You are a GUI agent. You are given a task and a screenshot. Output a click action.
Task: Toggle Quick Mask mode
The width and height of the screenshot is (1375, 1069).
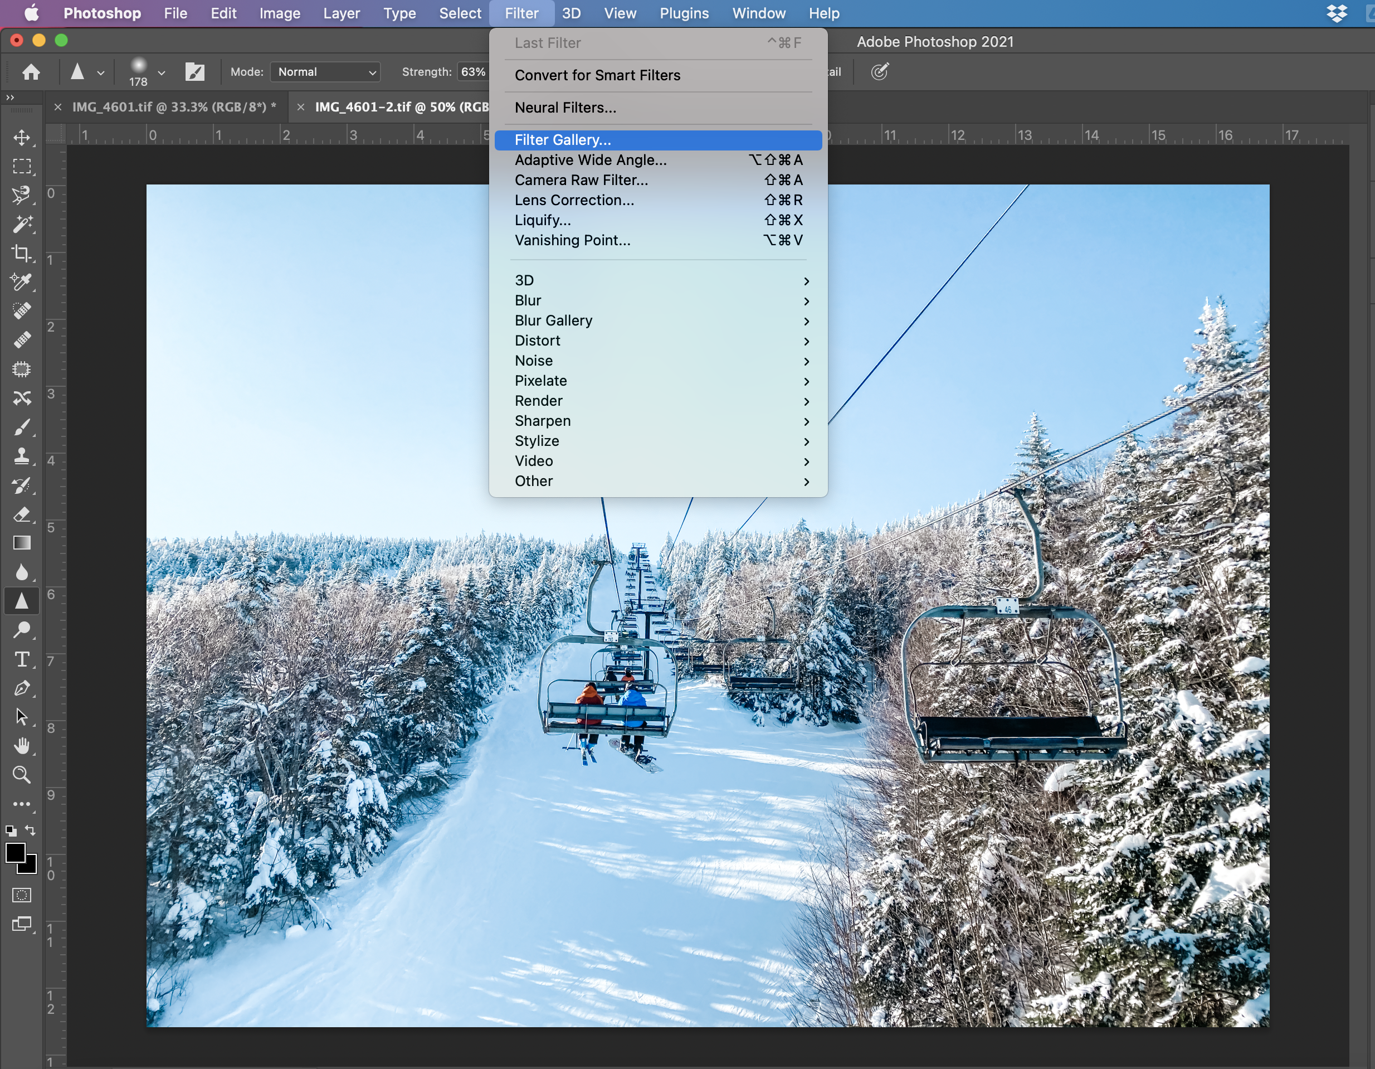click(x=21, y=895)
